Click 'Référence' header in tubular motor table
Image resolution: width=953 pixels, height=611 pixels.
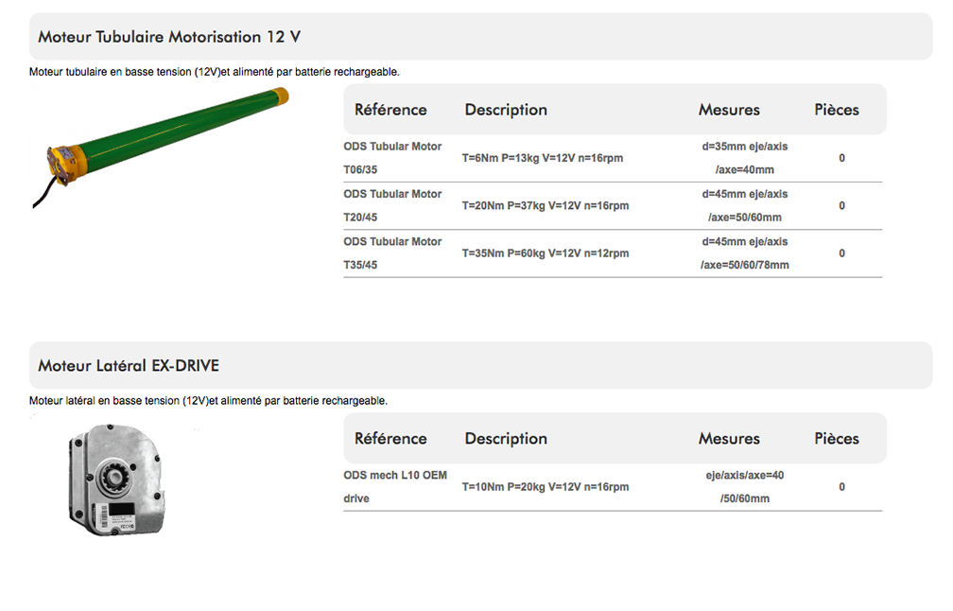(x=390, y=110)
